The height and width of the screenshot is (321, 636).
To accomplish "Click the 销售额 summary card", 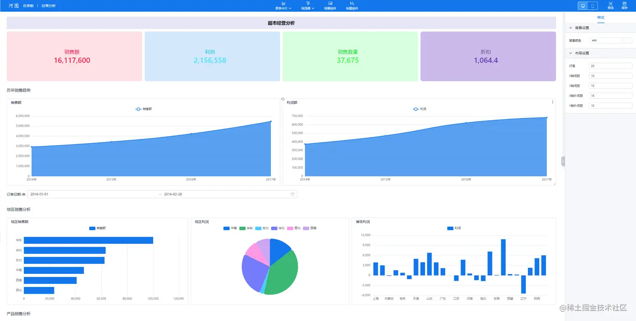I will click(x=74, y=56).
